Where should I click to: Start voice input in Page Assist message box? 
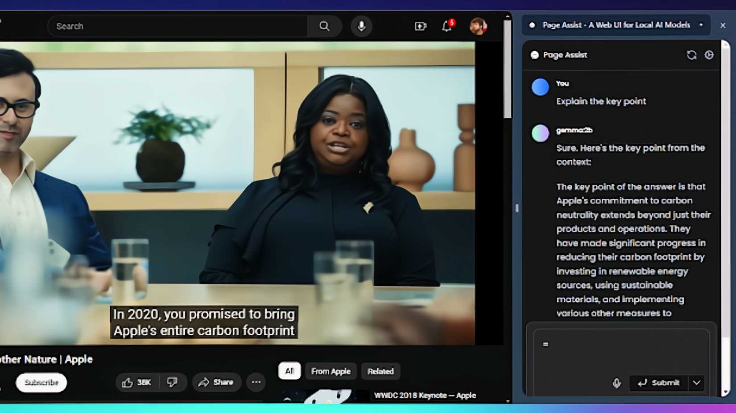616,383
